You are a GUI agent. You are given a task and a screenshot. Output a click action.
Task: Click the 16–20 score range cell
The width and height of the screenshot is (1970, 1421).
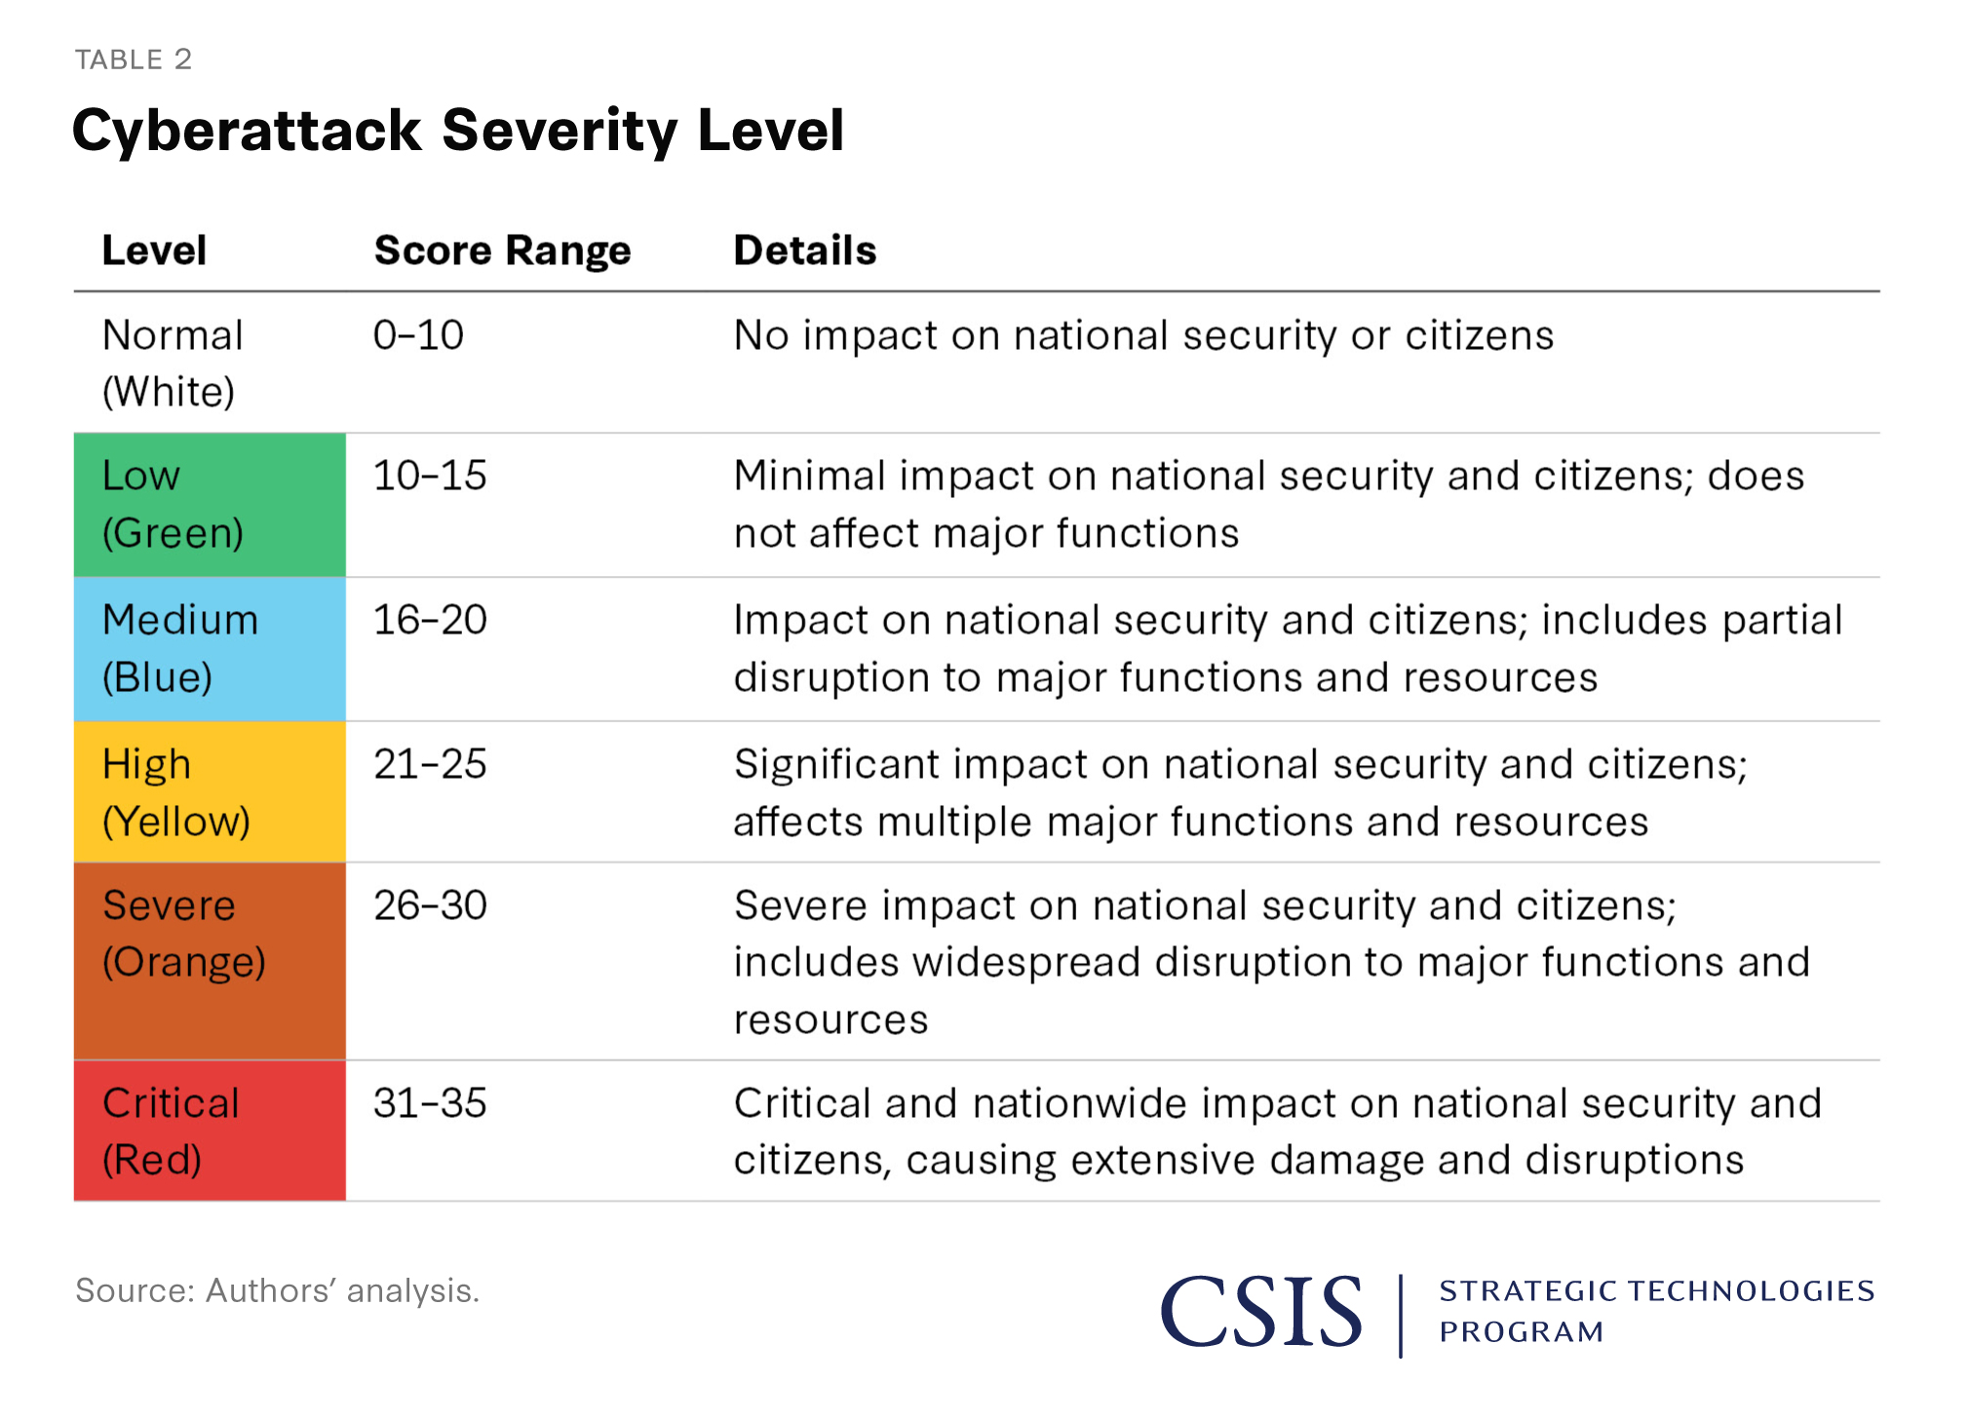coord(430,620)
